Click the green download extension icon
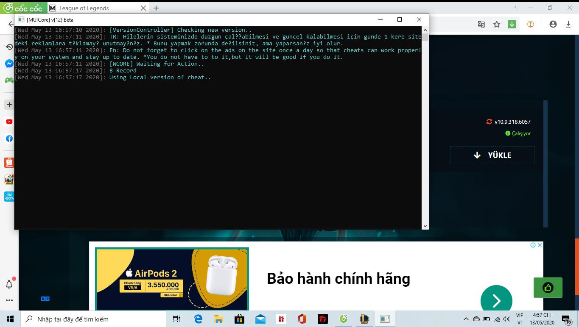 coord(512,24)
